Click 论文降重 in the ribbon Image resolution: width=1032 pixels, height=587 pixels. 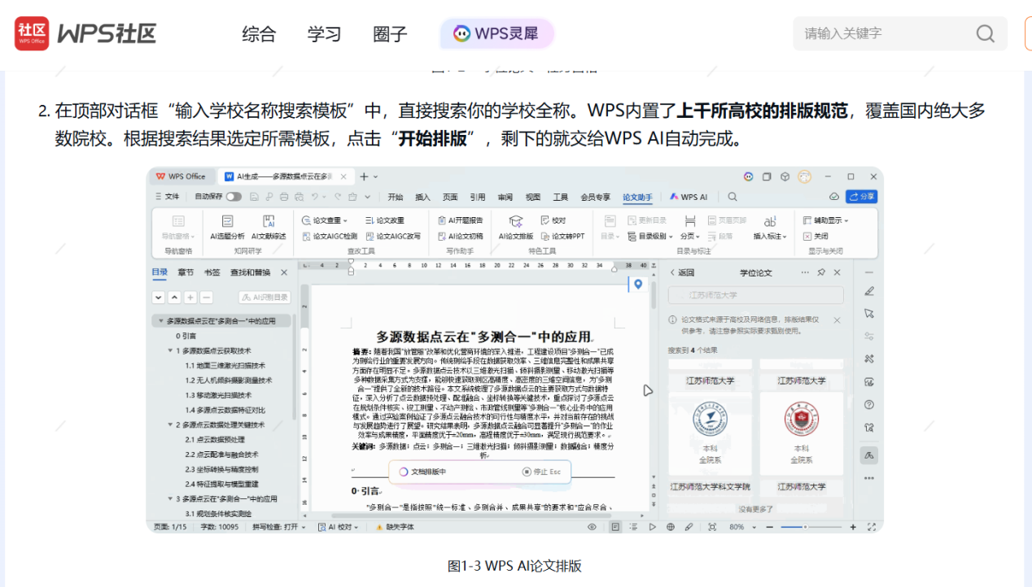pyautogui.click(x=384, y=220)
